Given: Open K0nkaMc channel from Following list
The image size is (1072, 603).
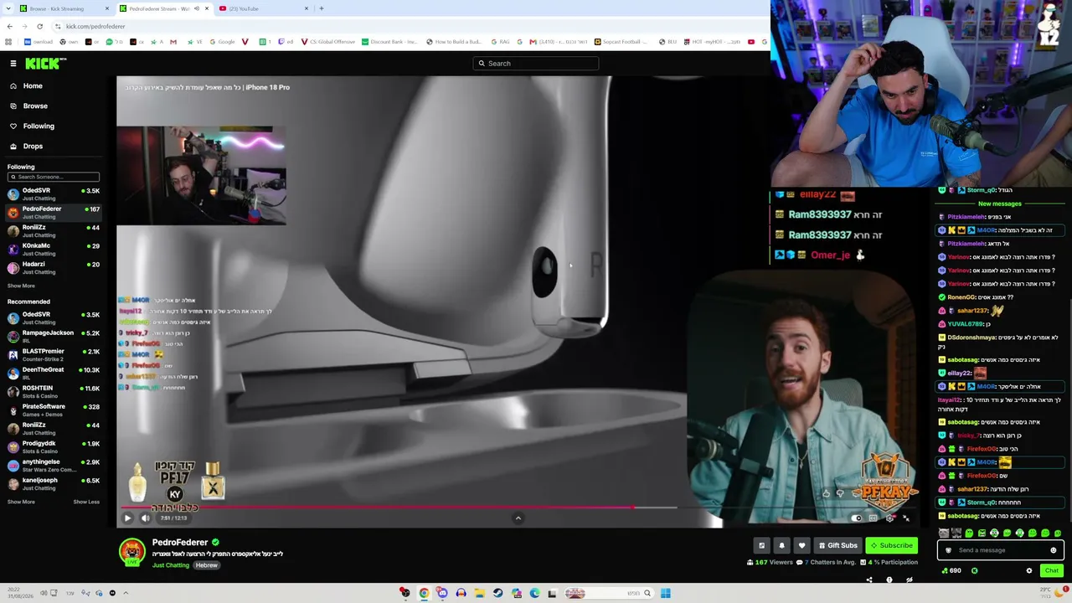Looking at the screenshot, I should click(54, 250).
